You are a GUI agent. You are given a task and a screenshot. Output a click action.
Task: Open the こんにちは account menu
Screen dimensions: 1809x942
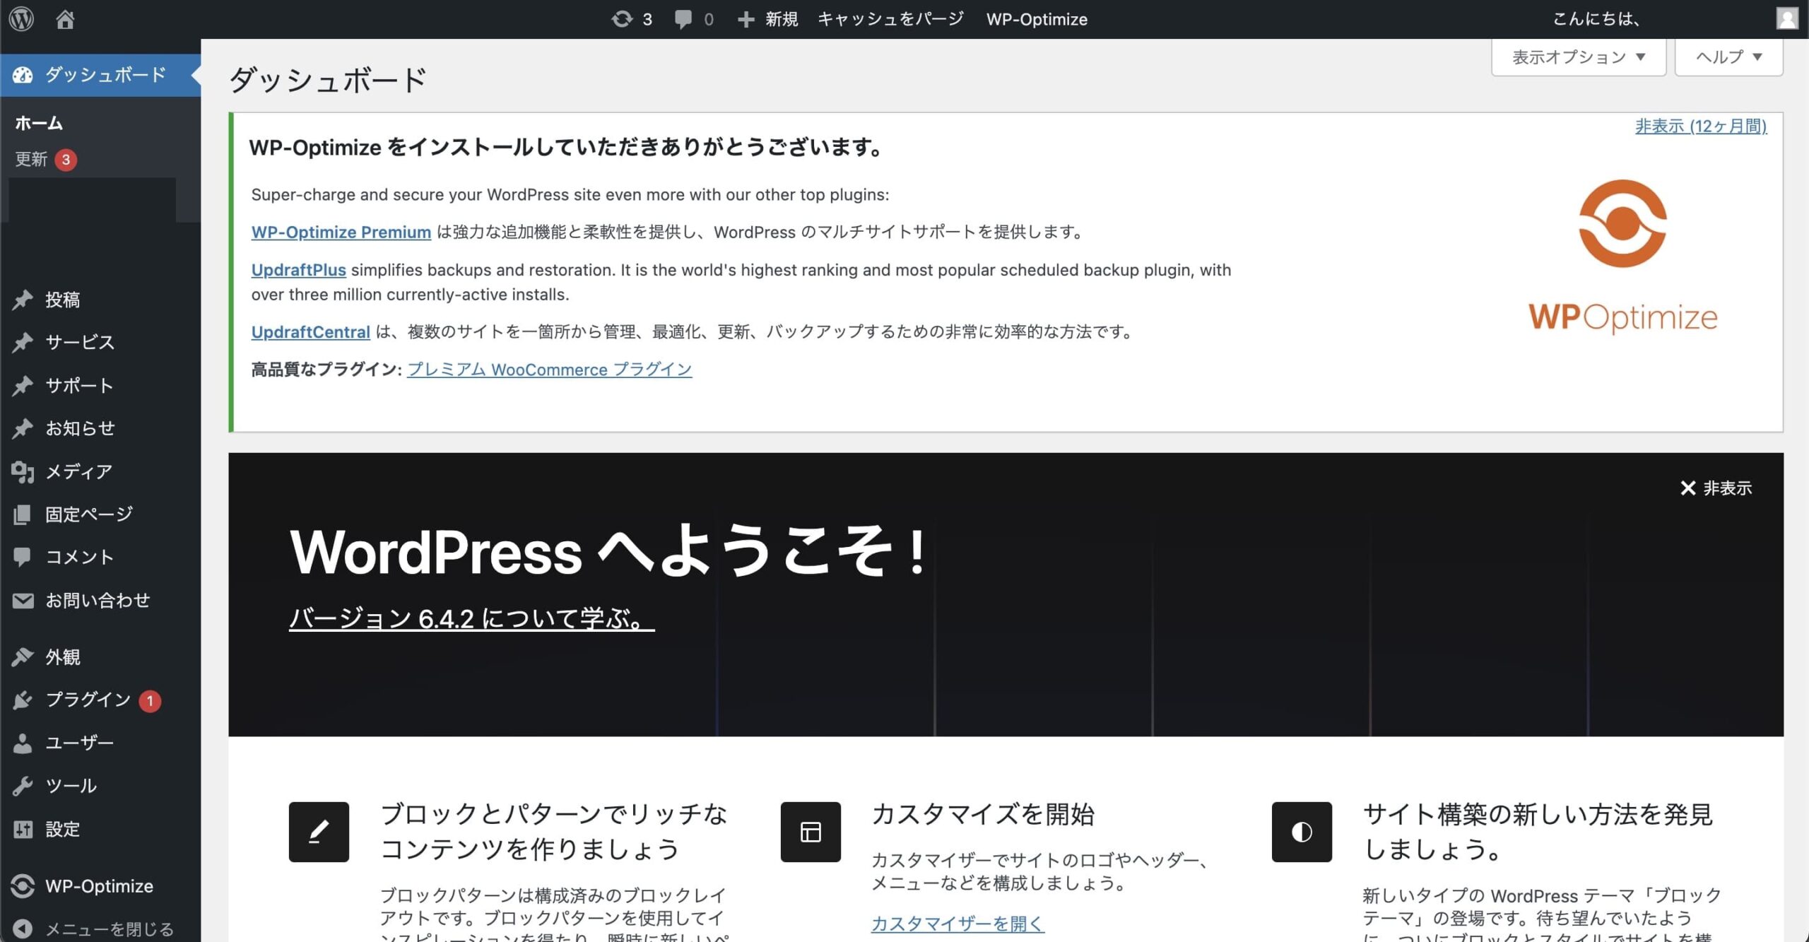(1596, 19)
